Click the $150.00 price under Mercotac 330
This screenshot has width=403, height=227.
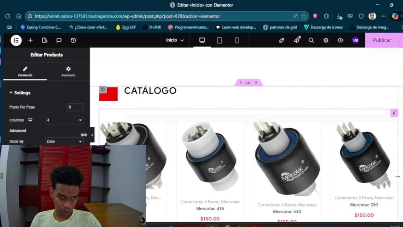click(x=364, y=215)
